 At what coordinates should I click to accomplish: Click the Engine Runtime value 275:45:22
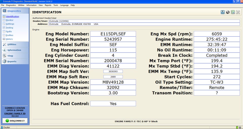coord(217,39)
